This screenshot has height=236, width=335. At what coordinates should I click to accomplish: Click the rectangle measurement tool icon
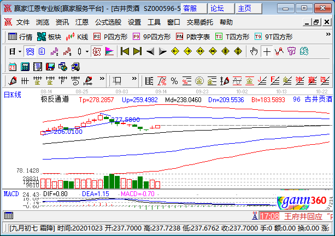tap(117, 81)
